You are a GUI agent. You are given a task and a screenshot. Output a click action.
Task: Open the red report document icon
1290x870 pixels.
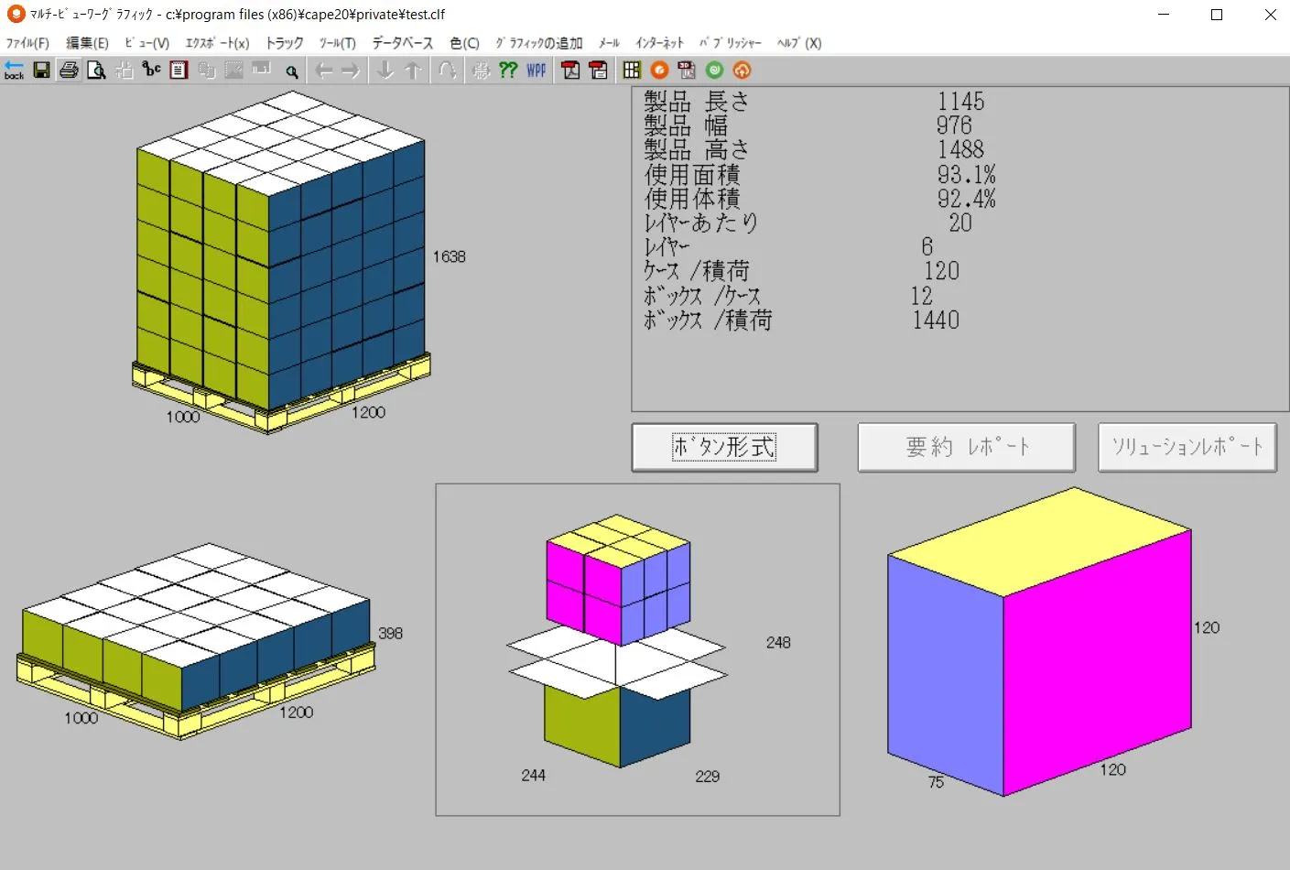click(x=179, y=70)
